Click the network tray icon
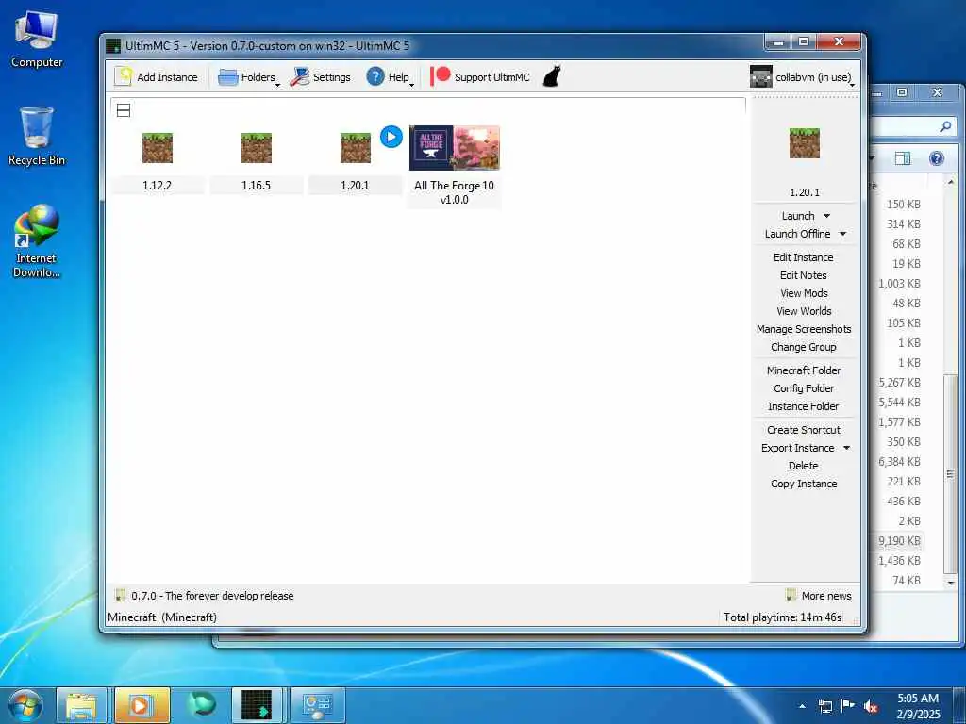The height and width of the screenshot is (724, 966). point(825,706)
